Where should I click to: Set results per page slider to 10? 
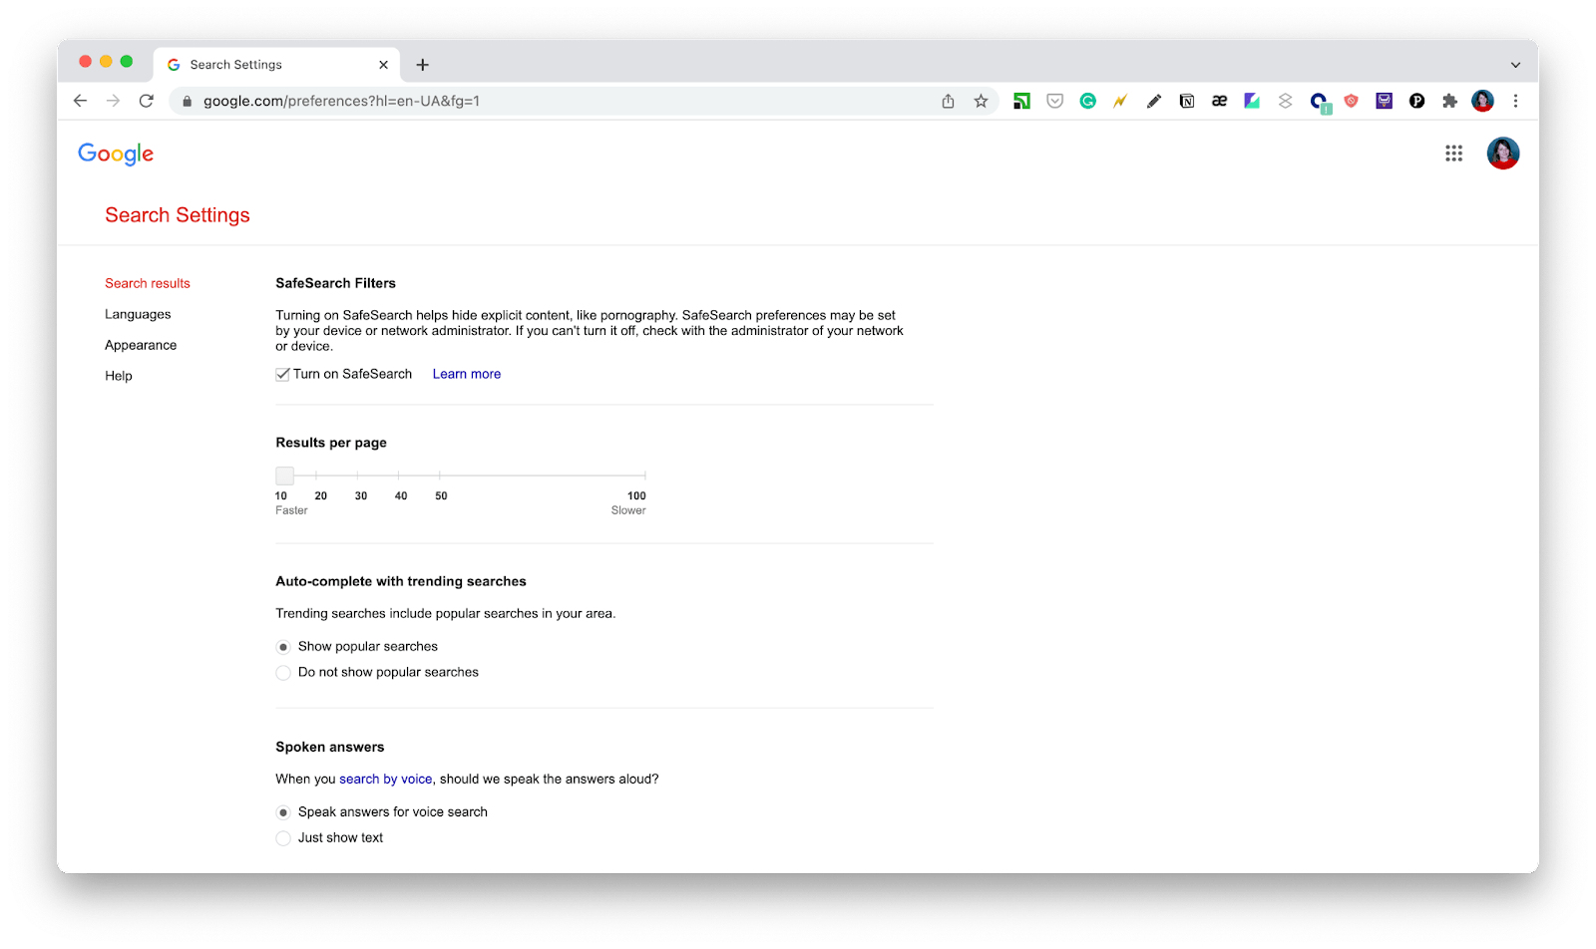click(283, 475)
